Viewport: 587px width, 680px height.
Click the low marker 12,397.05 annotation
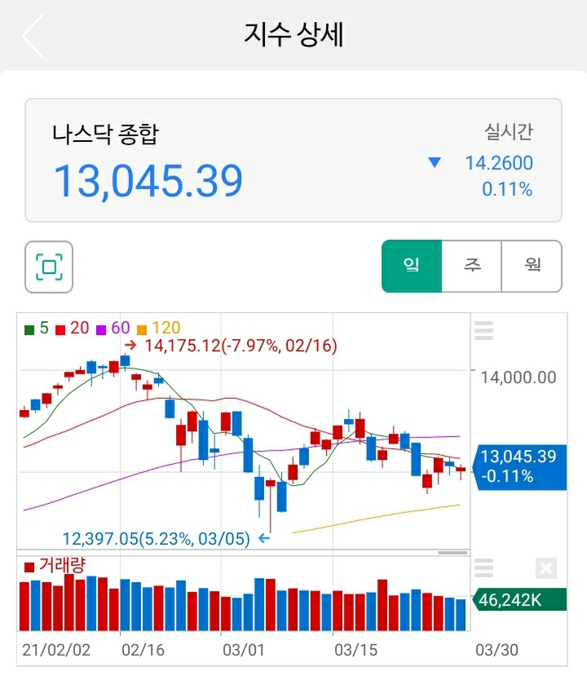coord(166,539)
